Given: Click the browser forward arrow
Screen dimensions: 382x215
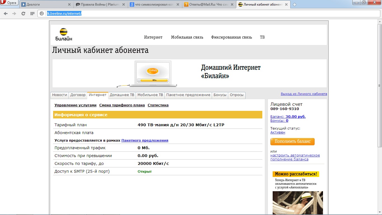Looking at the screenshot, I should (14, 13).
